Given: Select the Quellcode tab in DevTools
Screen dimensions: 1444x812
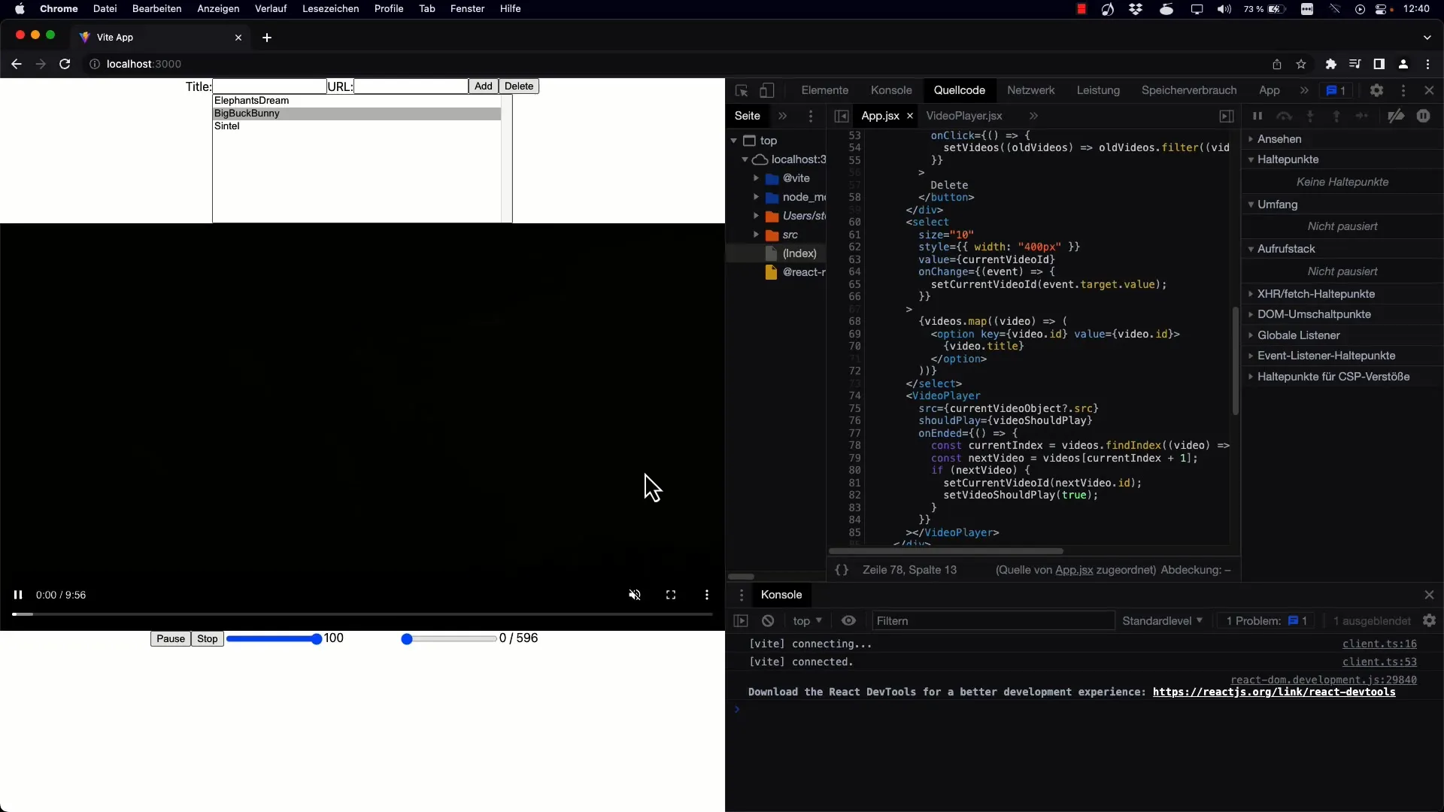Looking at the screenshot, I should (959, 90).
